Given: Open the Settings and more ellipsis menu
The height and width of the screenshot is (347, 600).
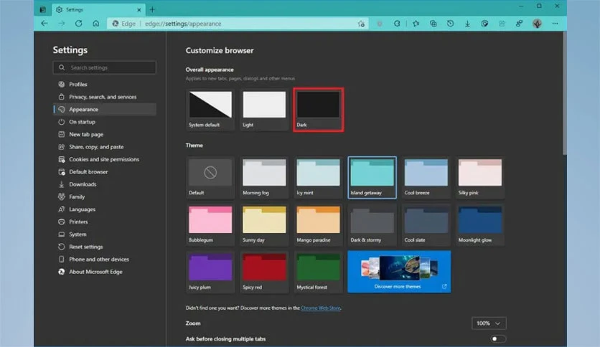Looking at the screenshot, I should coord(555,24).
